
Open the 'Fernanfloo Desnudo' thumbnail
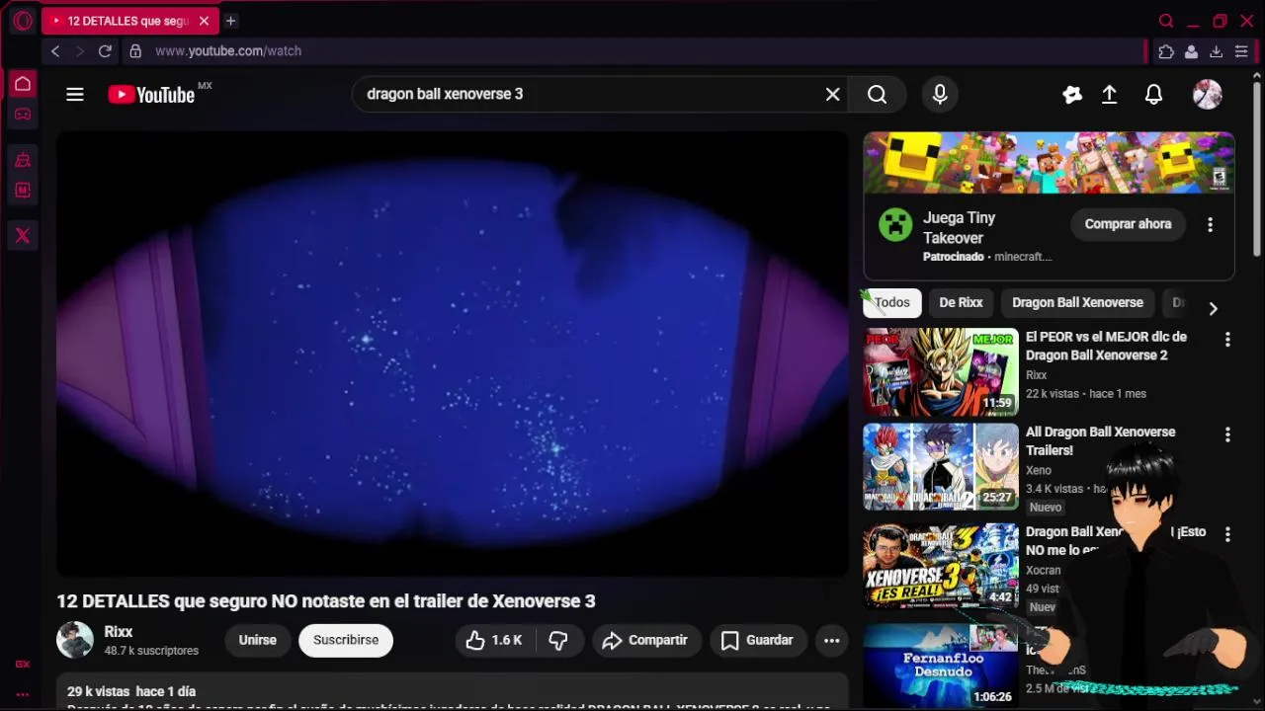(941, 666)
